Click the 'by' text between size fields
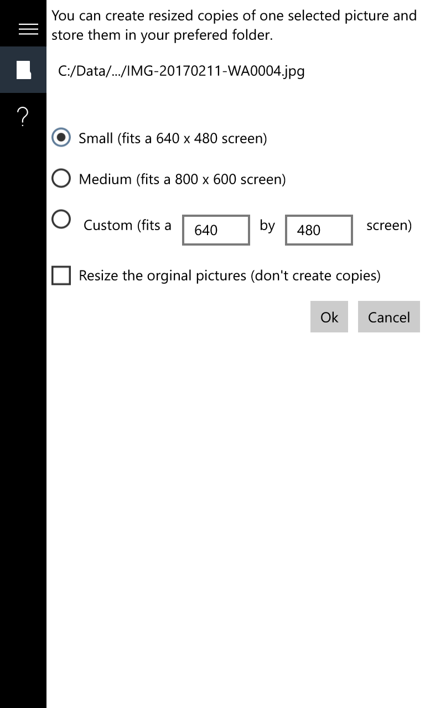Image resolution: width=425 pixels, height=708 pixels. (267, 226)
